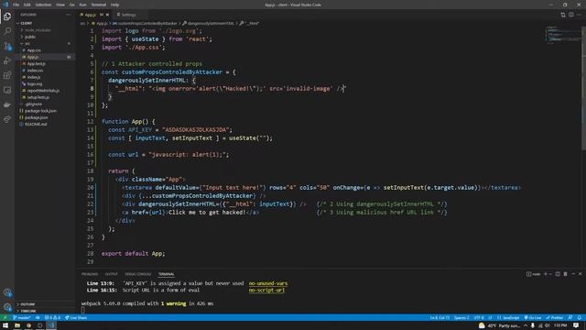The image size is (586, 330).
Task: Switch to the Output panel tab
Action: pyautogui.click(x=111, y=274)
